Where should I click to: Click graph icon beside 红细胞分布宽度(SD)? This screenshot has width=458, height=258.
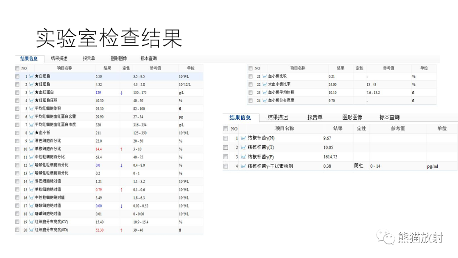31,230
